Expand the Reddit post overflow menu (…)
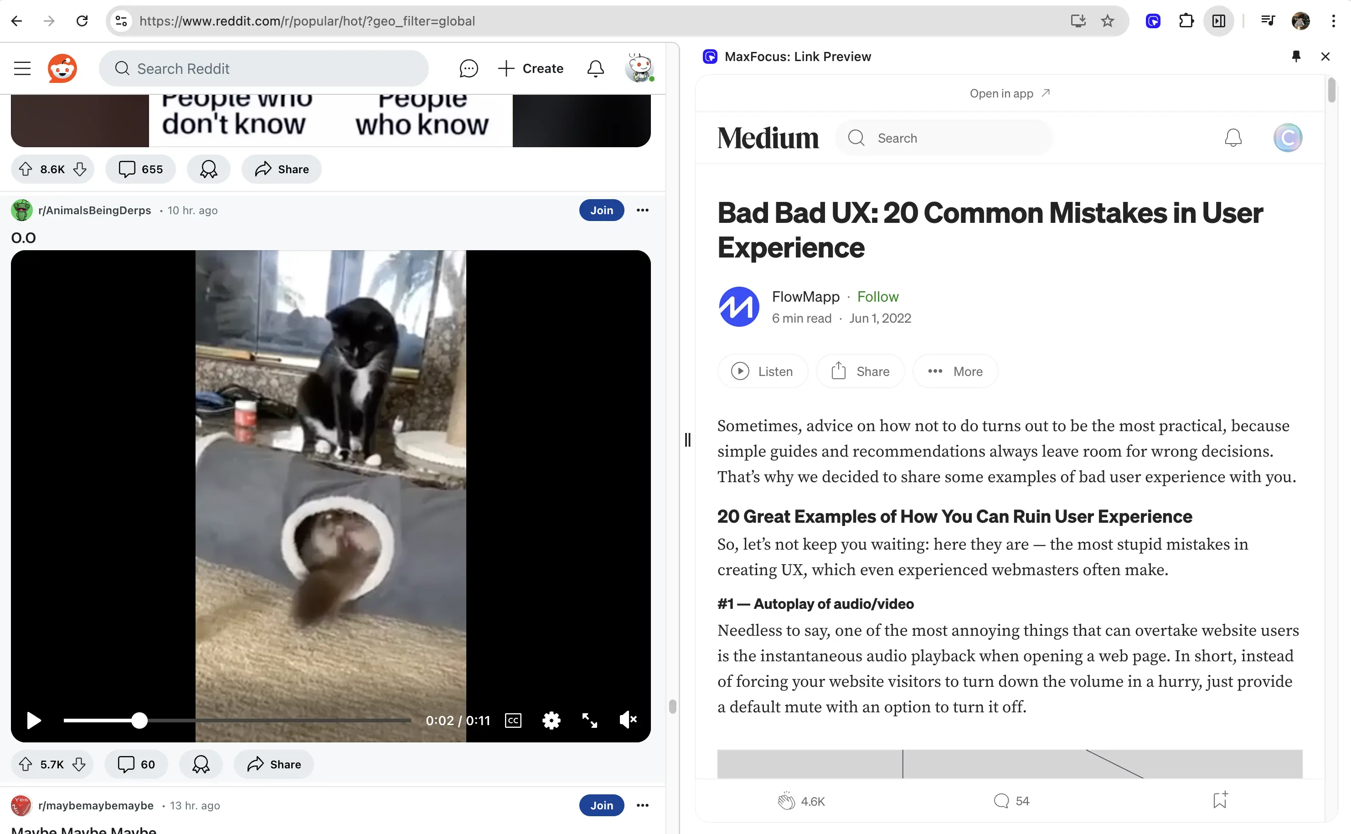This screenshot has height=834, width=1351. click(x=644, y=210)
